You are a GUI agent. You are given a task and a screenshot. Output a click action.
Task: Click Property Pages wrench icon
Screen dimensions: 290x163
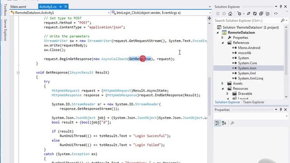coord(232,123)
